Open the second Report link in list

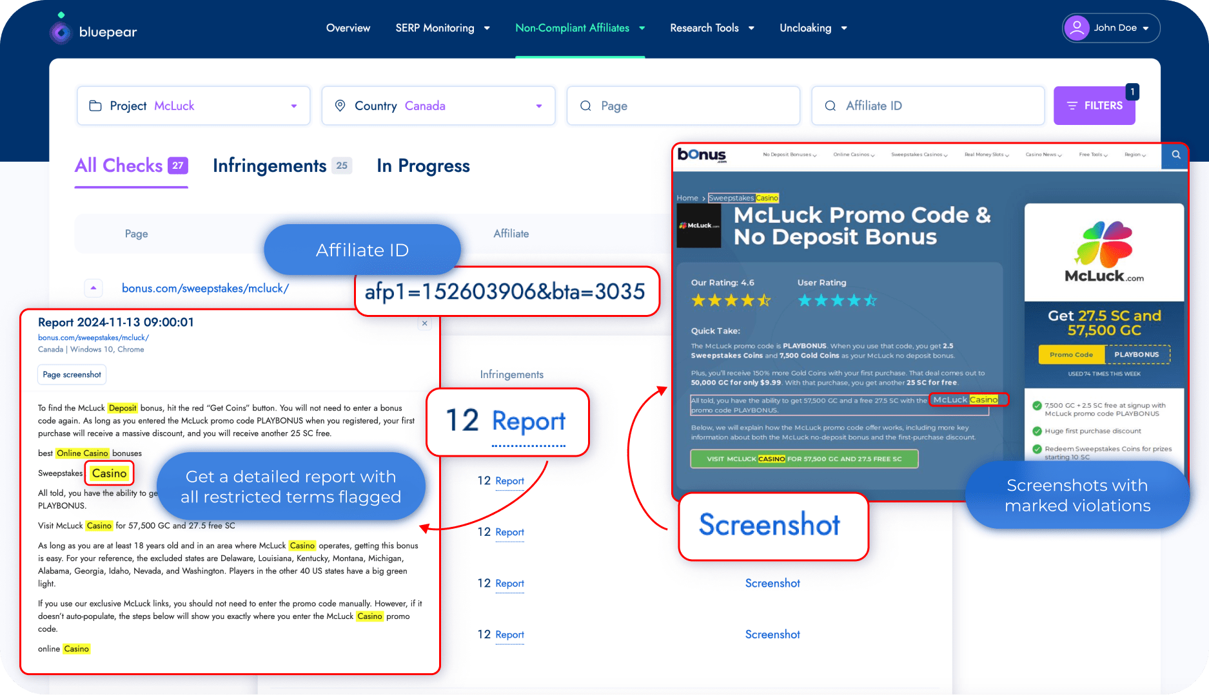point(509,532)
